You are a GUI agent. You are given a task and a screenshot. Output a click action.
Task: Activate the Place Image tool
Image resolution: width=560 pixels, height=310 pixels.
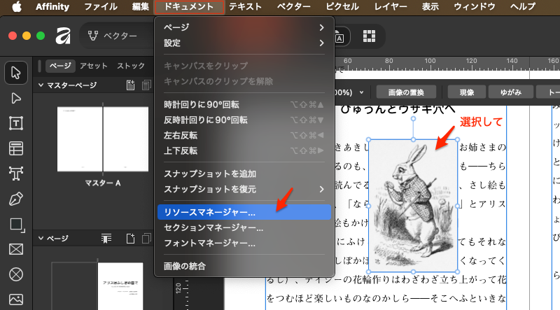[16, 299]
